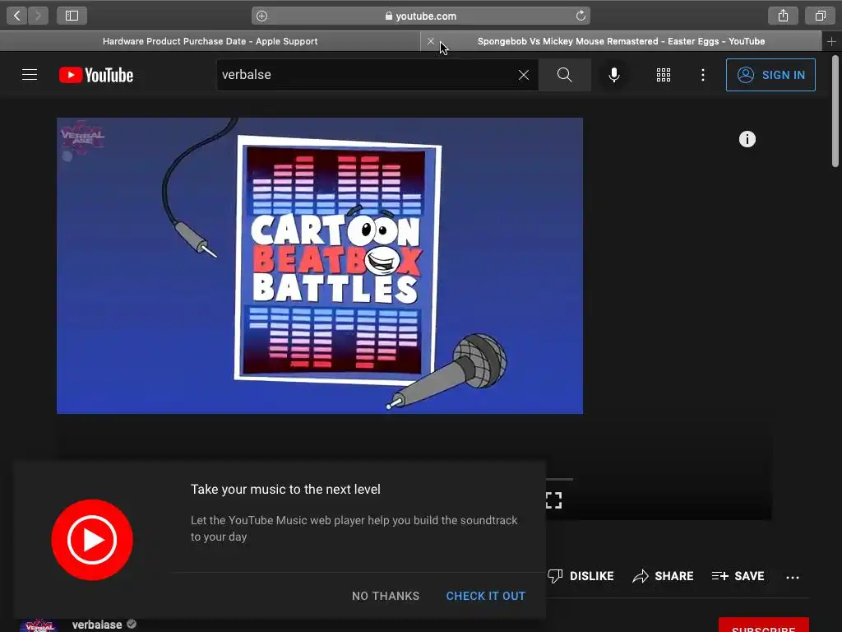The image size is (842, 632).
Task: Open the Verbal Ase channel avatar
Action: coord(39,625)
